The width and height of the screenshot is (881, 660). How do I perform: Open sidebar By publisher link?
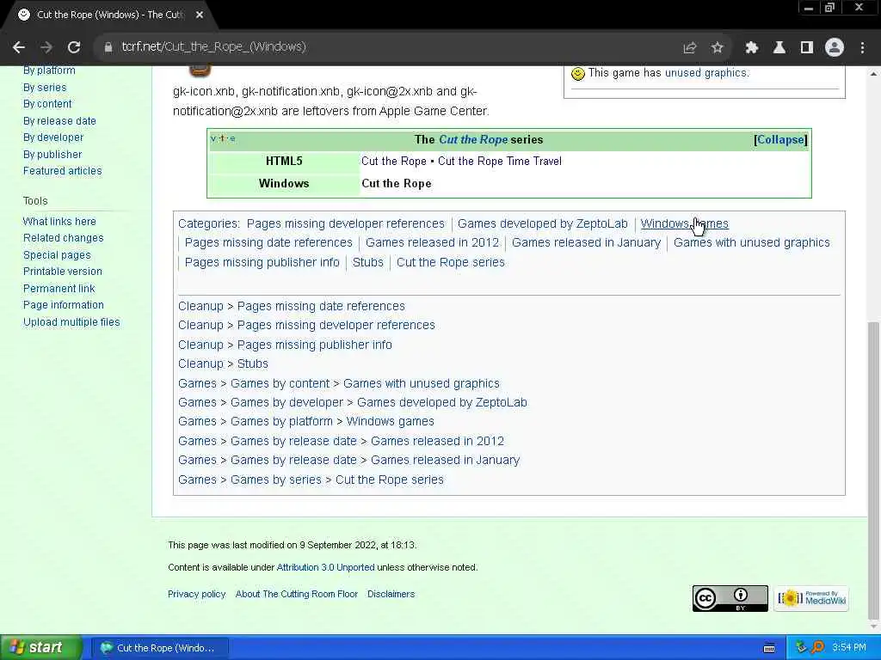52,155
